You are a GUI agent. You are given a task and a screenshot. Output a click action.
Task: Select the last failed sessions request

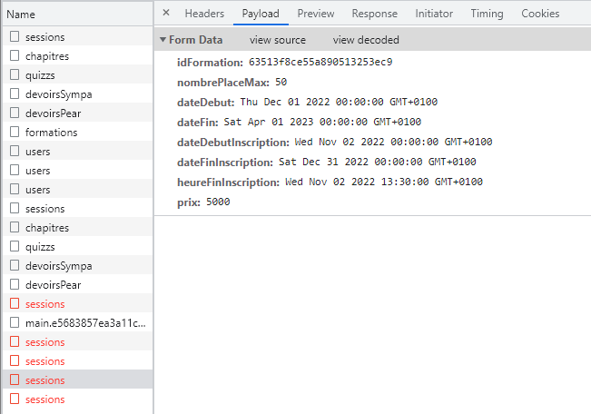coord(44,399)
